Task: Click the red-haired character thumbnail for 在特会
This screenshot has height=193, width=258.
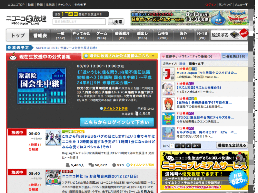Action: (168, 104)
